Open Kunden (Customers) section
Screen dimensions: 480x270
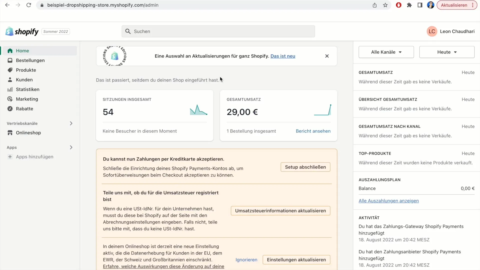click(x=24, y=79)
